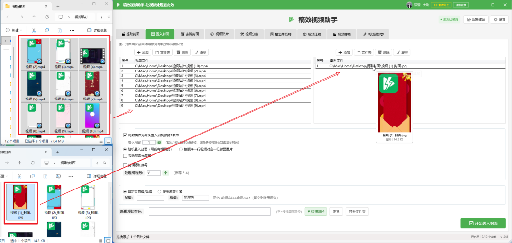The width and height of the screenshot is (512, 243).
Task: Click 删除 trash icon above video list
Action: 183,52
